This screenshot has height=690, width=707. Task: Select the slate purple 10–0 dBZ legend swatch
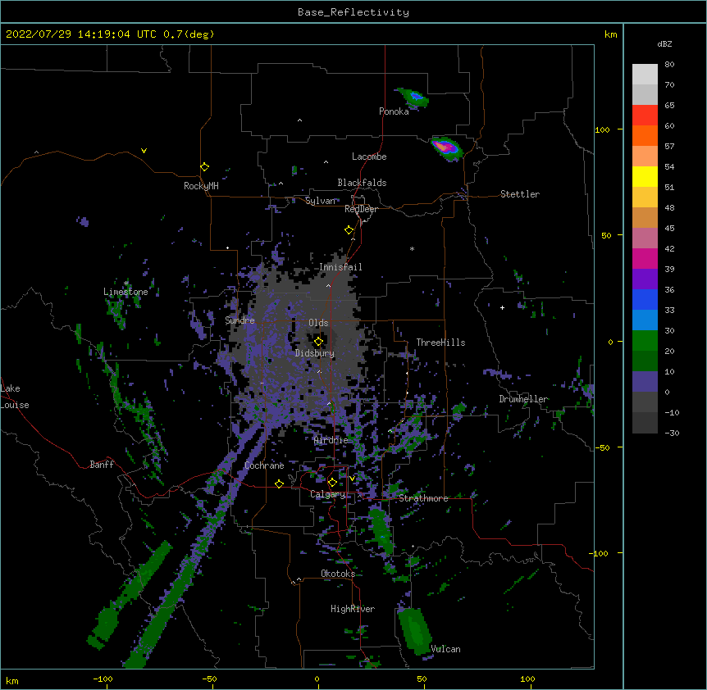tap(645, 382)
